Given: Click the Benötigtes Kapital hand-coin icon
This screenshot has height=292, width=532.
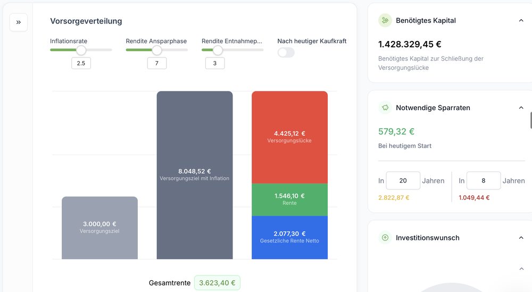Looking at the screenshot, I should (x=385, y=20).
